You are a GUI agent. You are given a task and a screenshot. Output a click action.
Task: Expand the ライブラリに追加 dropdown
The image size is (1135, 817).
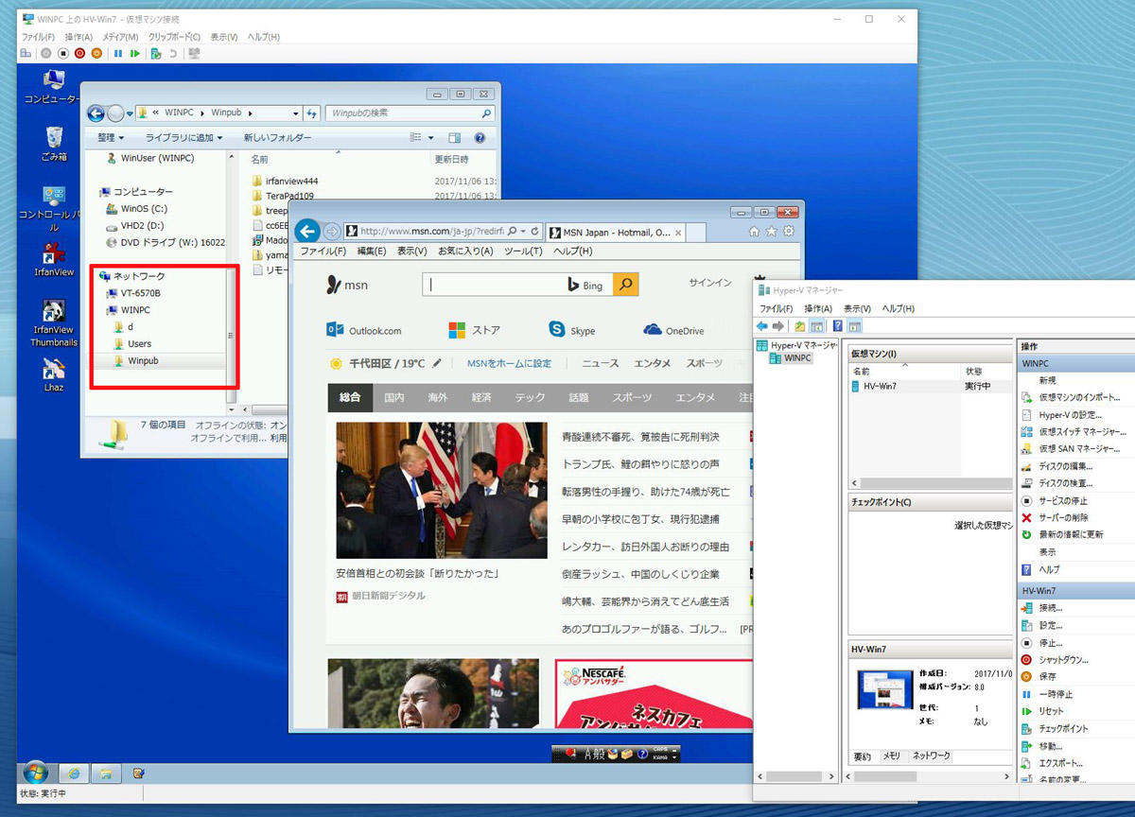[183, 138]
